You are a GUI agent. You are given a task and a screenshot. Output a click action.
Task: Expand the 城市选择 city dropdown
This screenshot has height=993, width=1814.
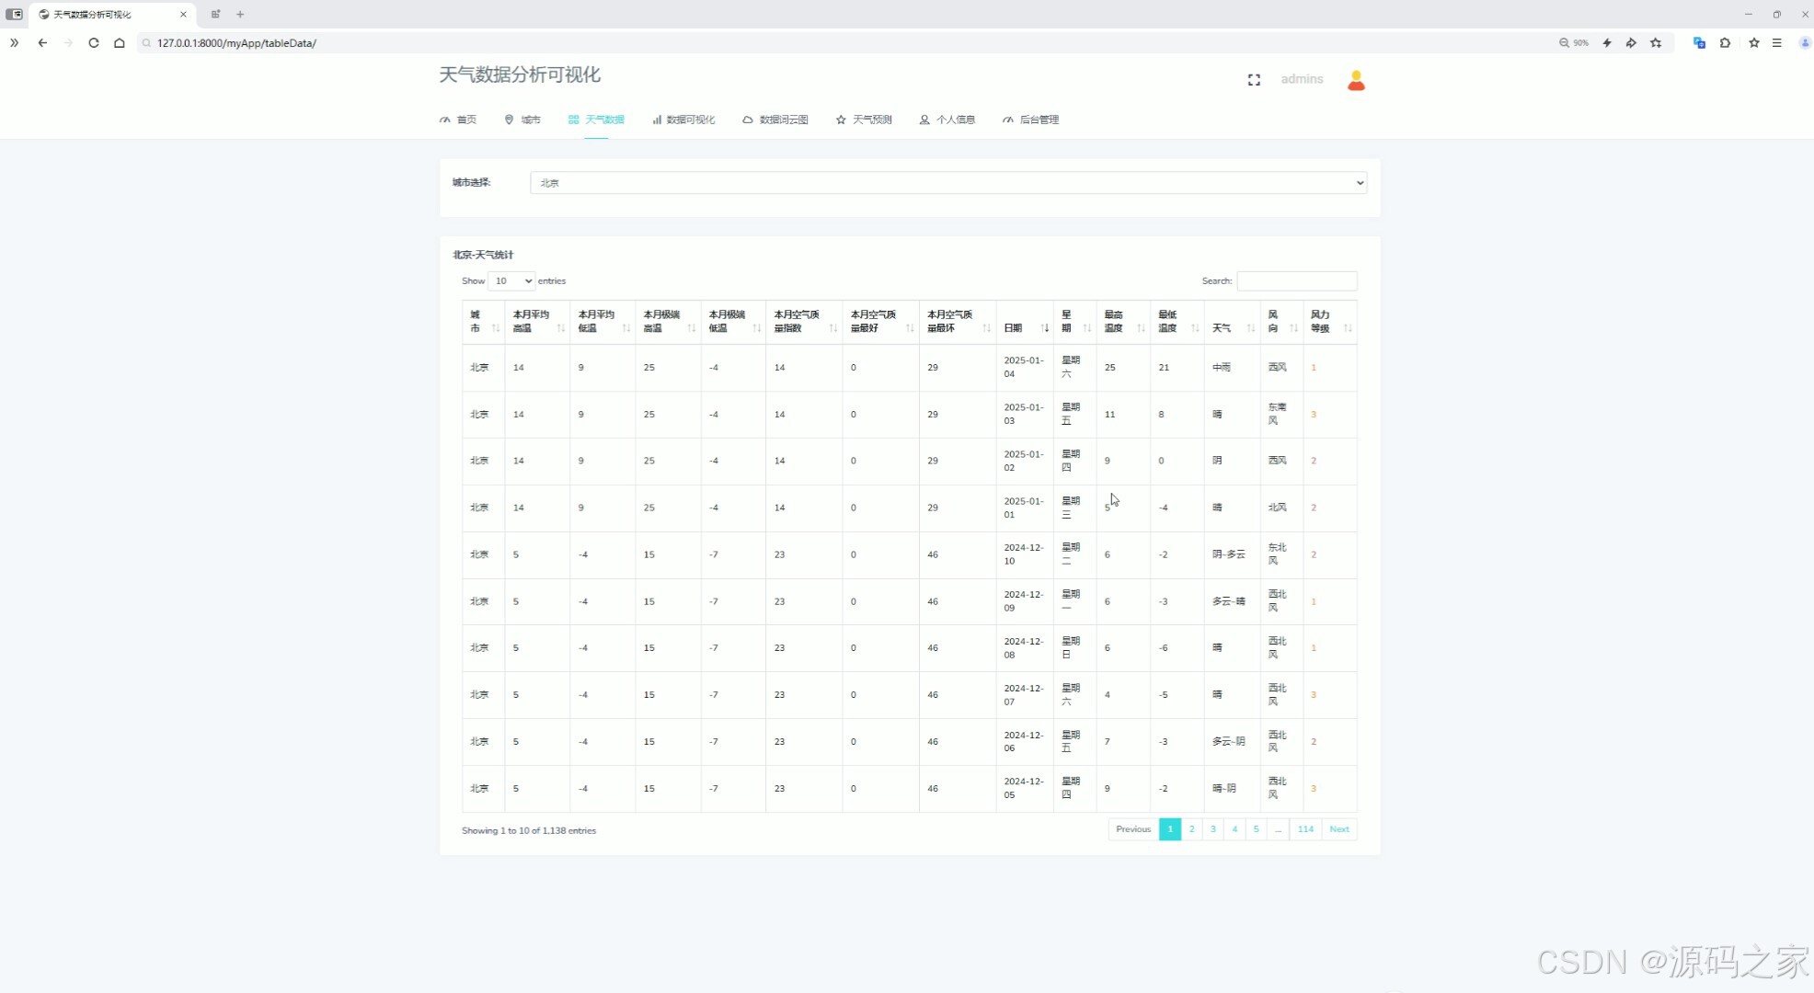pos(947,183)
